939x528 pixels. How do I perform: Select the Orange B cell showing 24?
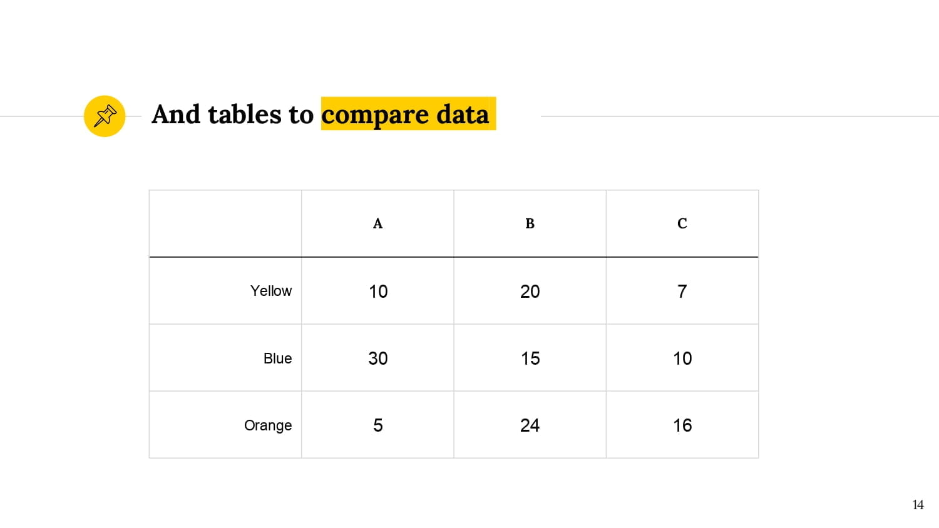point(530,425)
